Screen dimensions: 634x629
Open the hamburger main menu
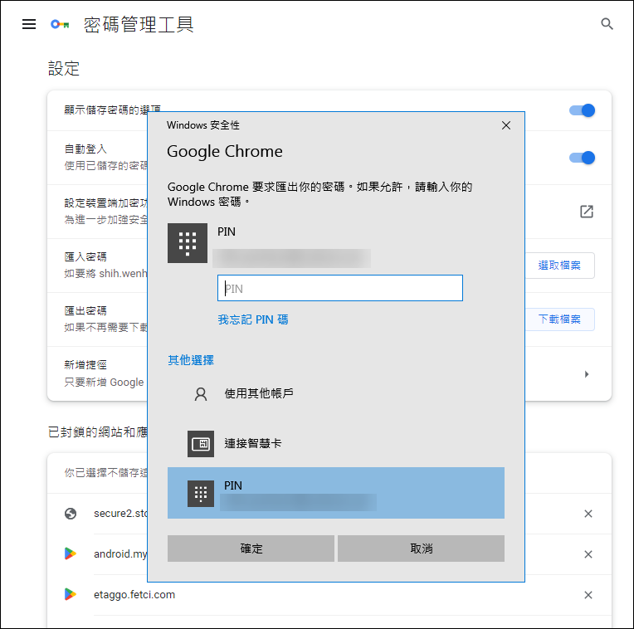[x=29, y=24]
